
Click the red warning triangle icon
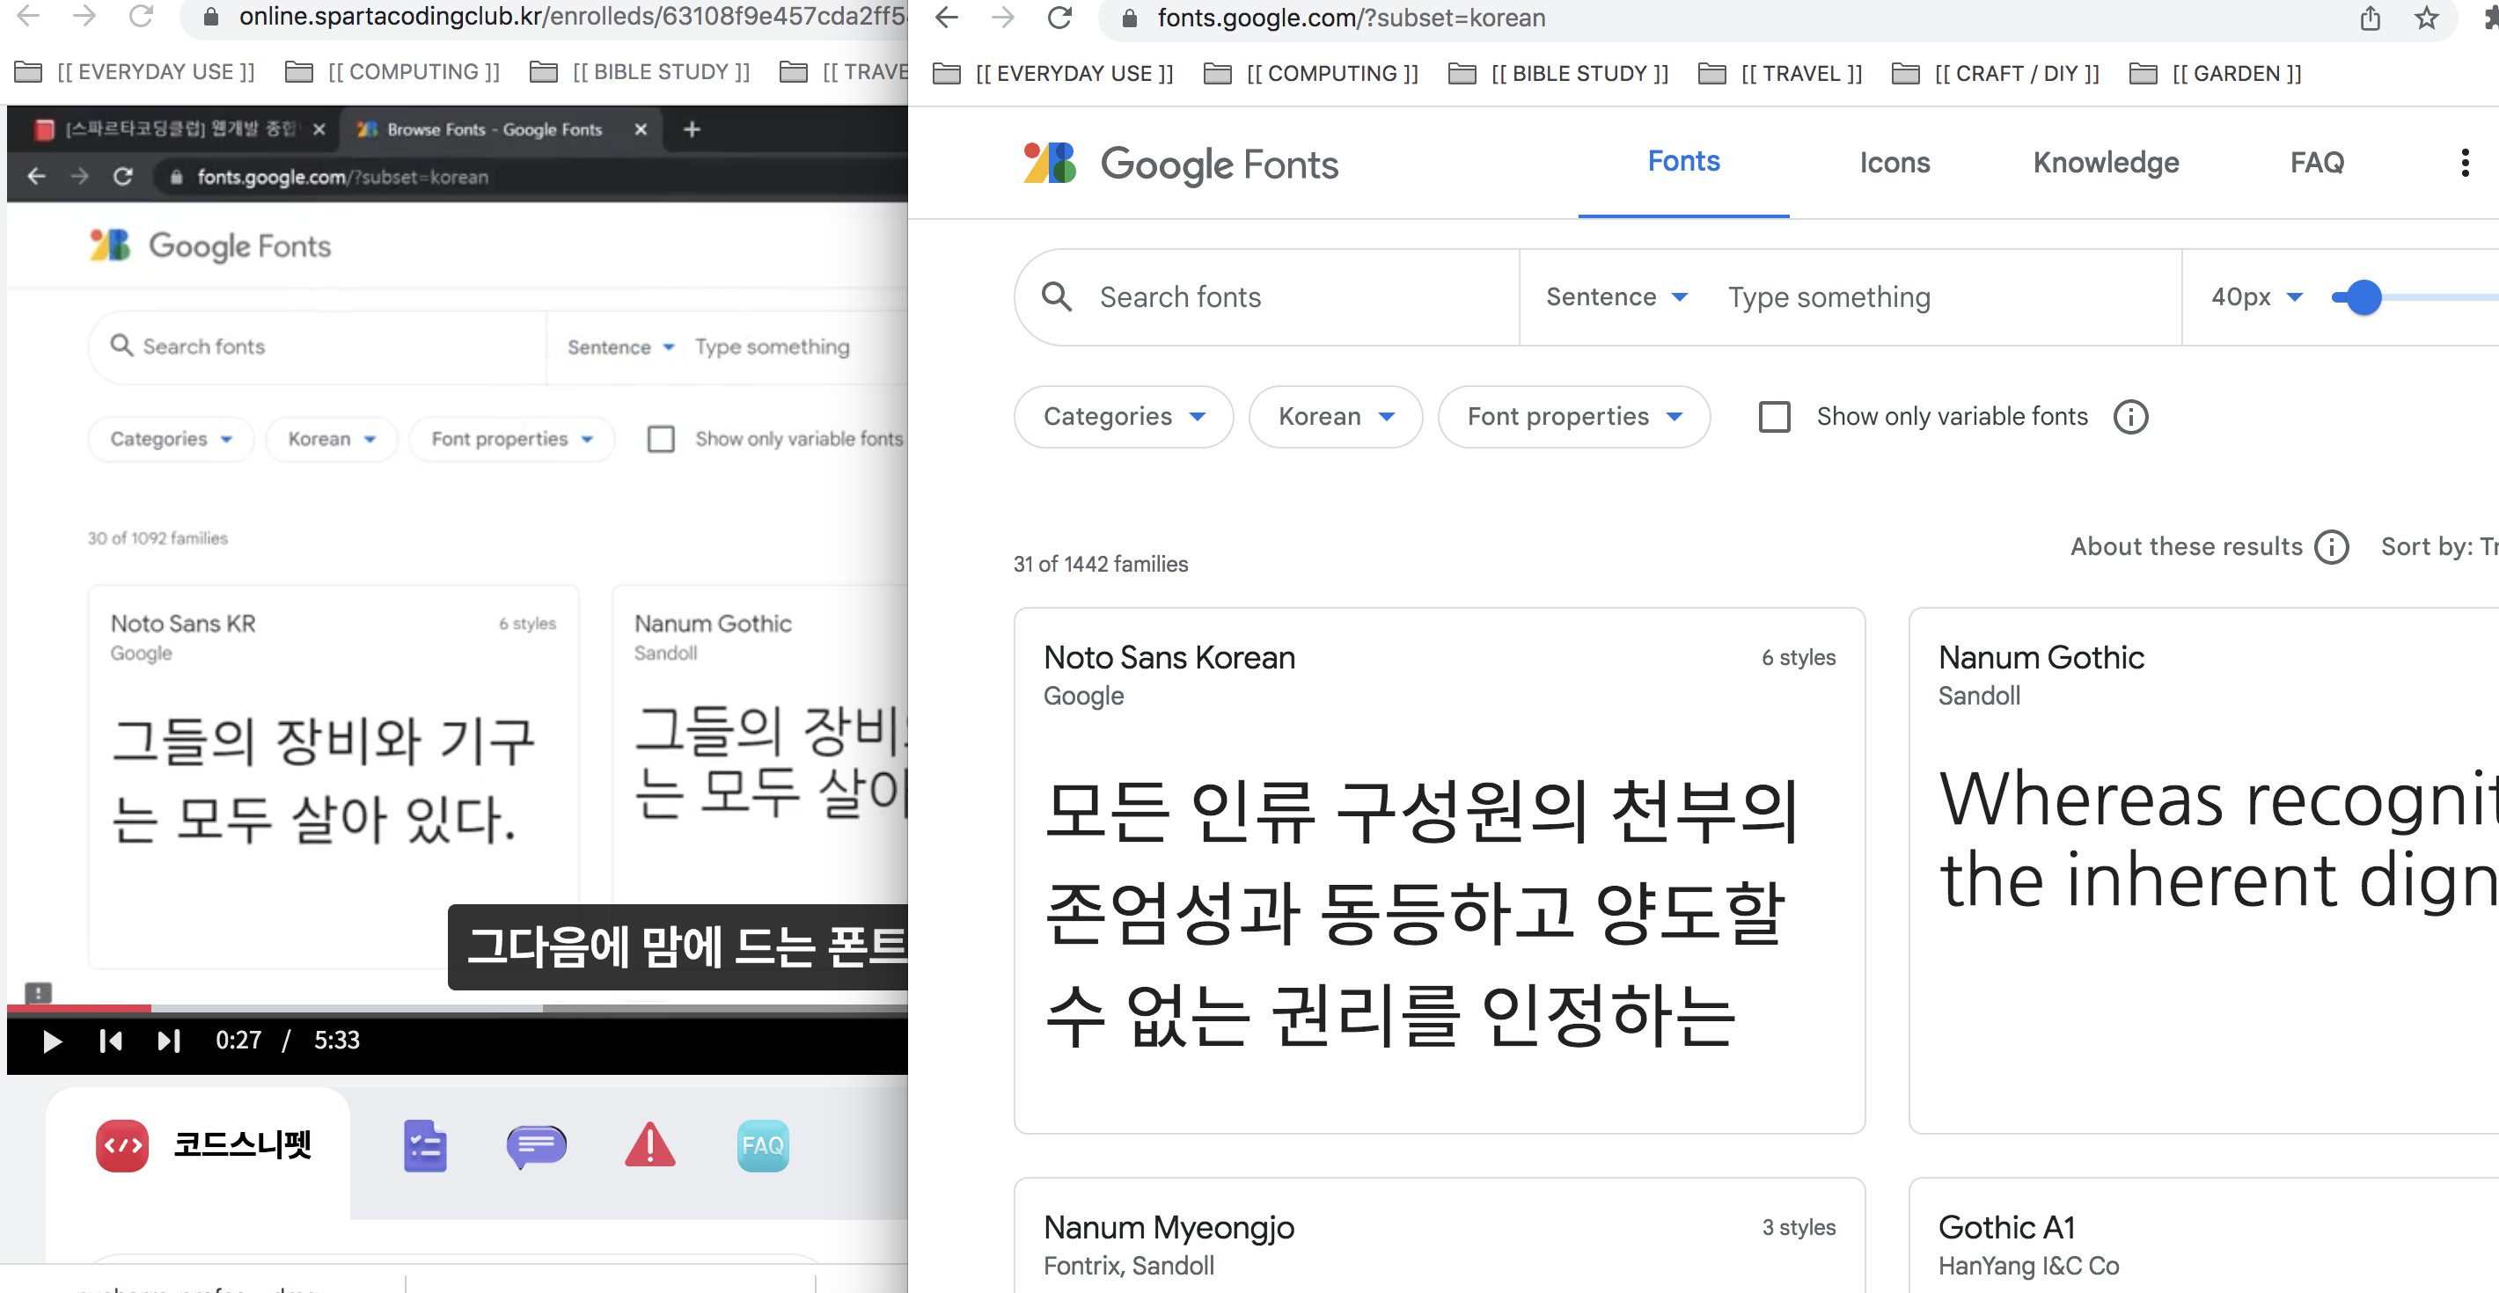click(x=650, y=1144)
